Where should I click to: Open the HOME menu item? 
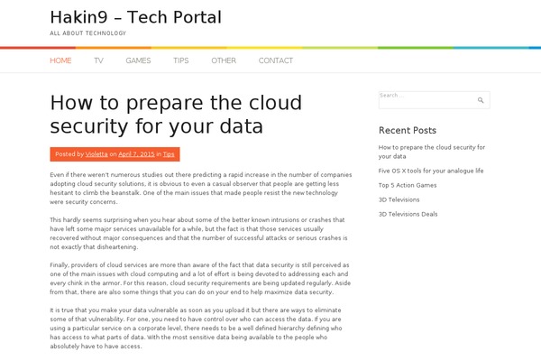pos(60,60)
